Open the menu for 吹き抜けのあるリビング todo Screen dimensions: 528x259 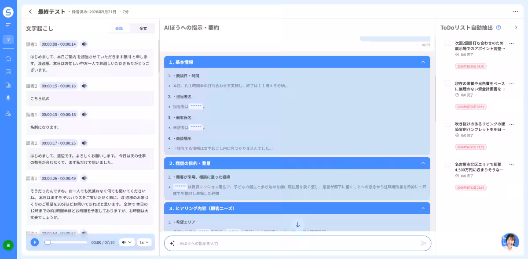(511, 124)
